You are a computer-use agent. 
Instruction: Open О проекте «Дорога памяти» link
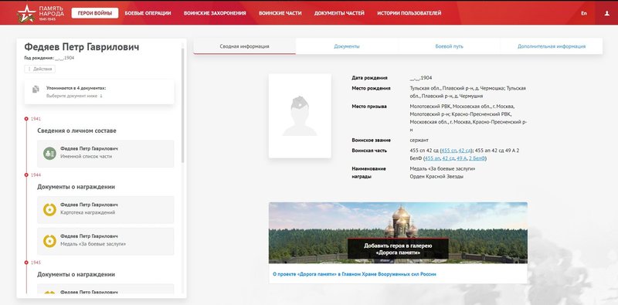(x=355, y=274)
